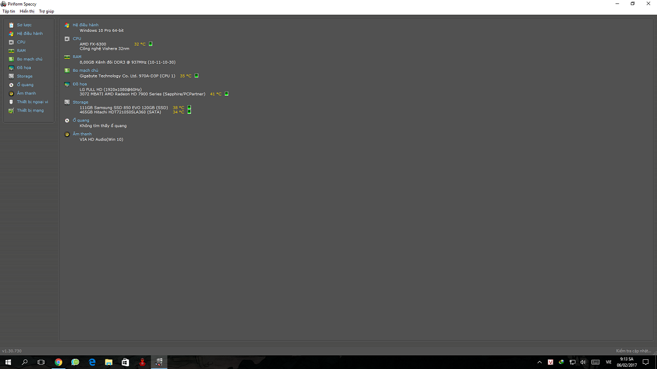Image resolution: width=657 pixels, height=369 pixels.
Task: Open the CPU heading link in the summary
Action: coord(77,39)
